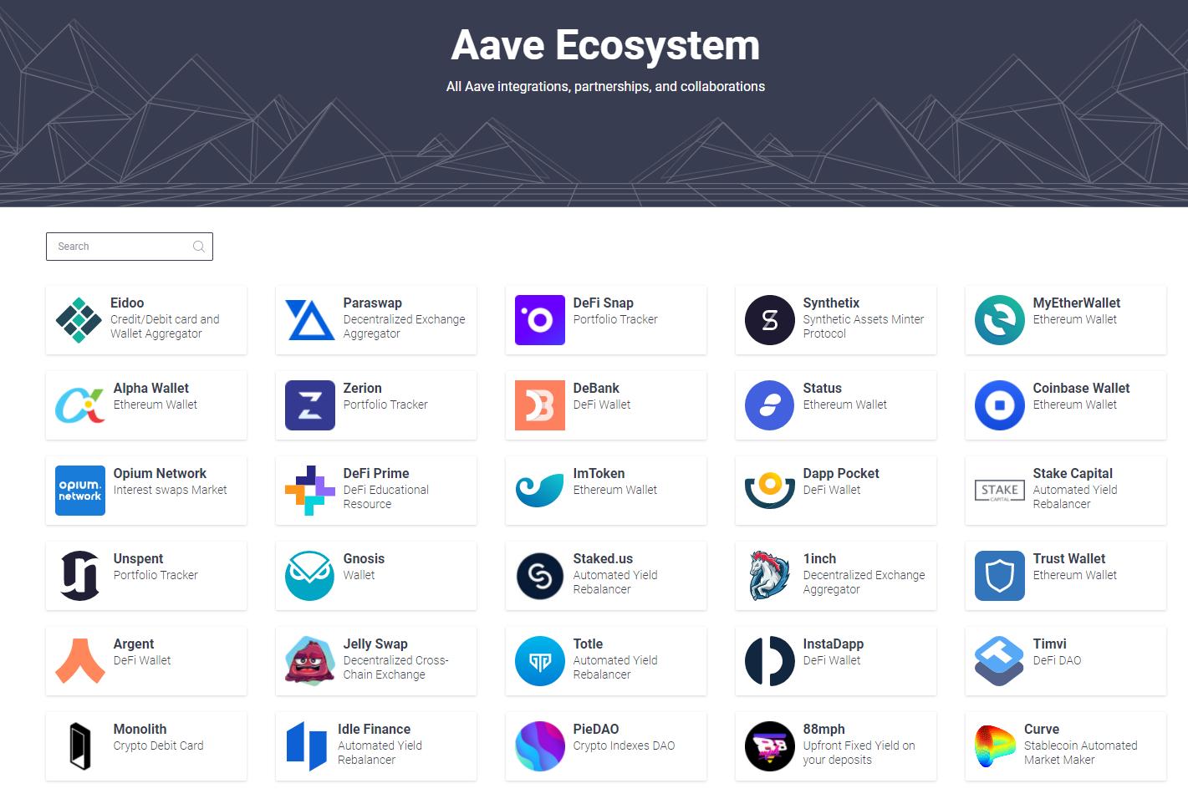Open the Idle Finance card title
Viewport: 1188px width, 799px height.
point(374,730)
